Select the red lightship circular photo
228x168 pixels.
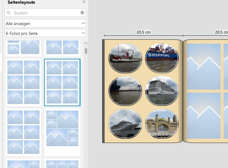[x=125, y=58]
